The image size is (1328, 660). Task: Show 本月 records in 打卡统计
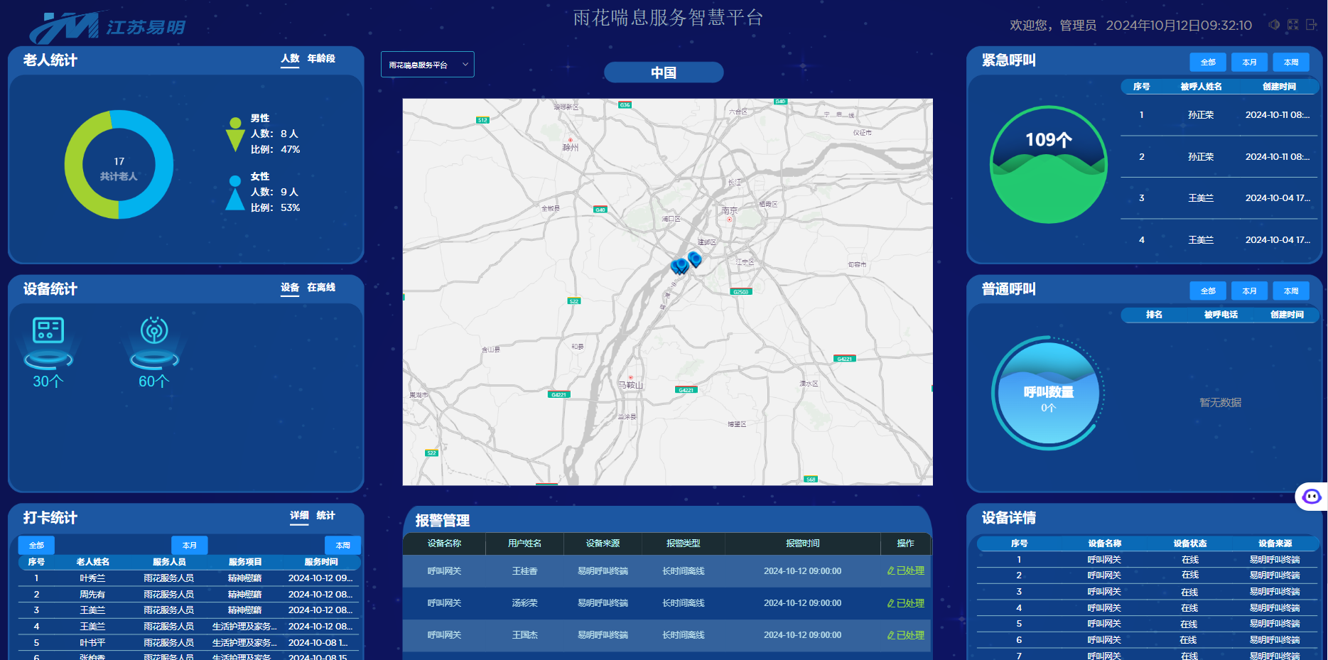[190, 545]
